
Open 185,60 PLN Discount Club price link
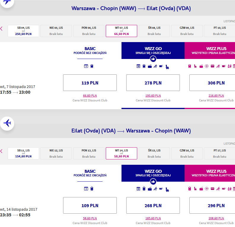point(153,218)
